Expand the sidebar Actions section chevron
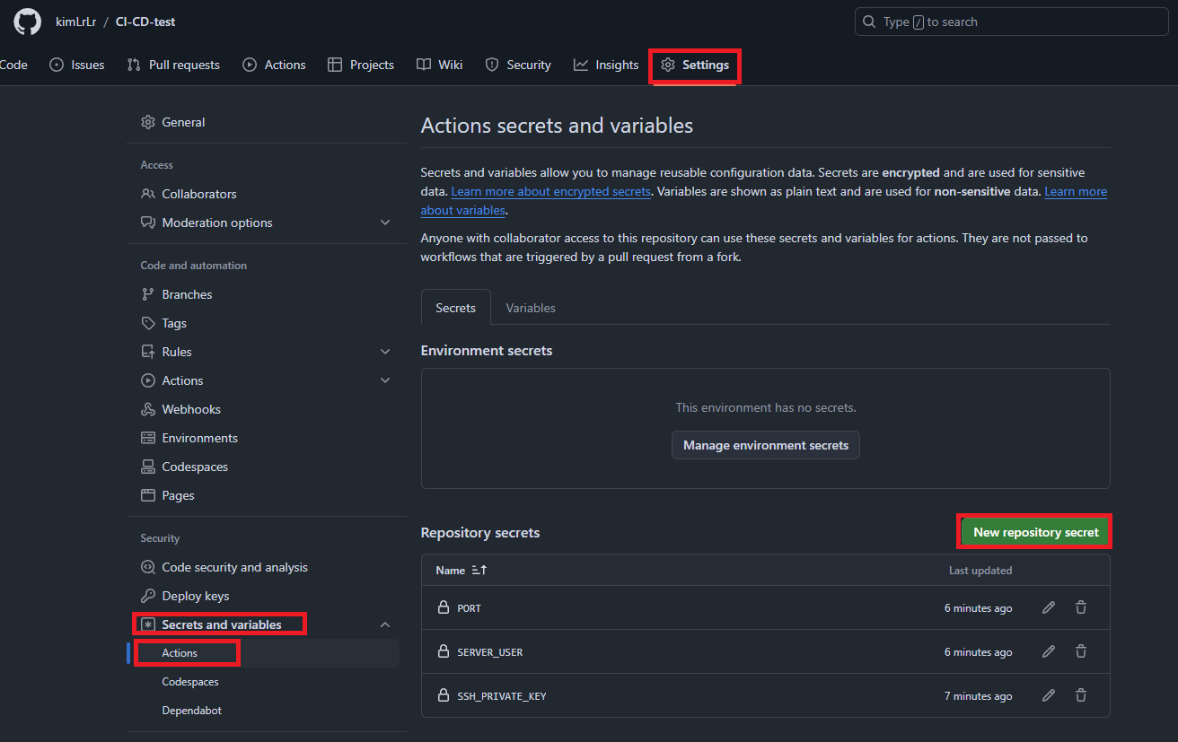Image resolution: width=1178 pixels, height=742 pixels. point(385,380)
